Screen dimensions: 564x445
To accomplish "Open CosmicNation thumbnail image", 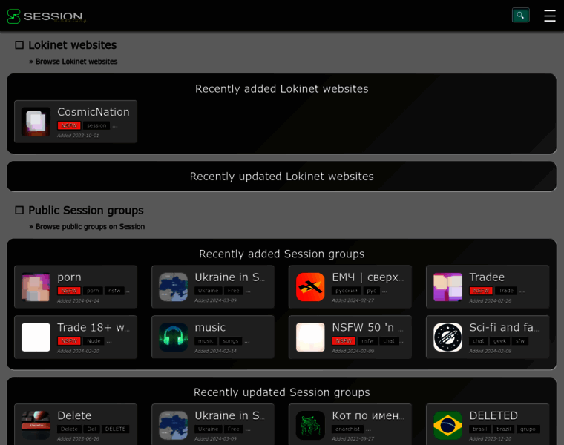I will click(36, 122).
